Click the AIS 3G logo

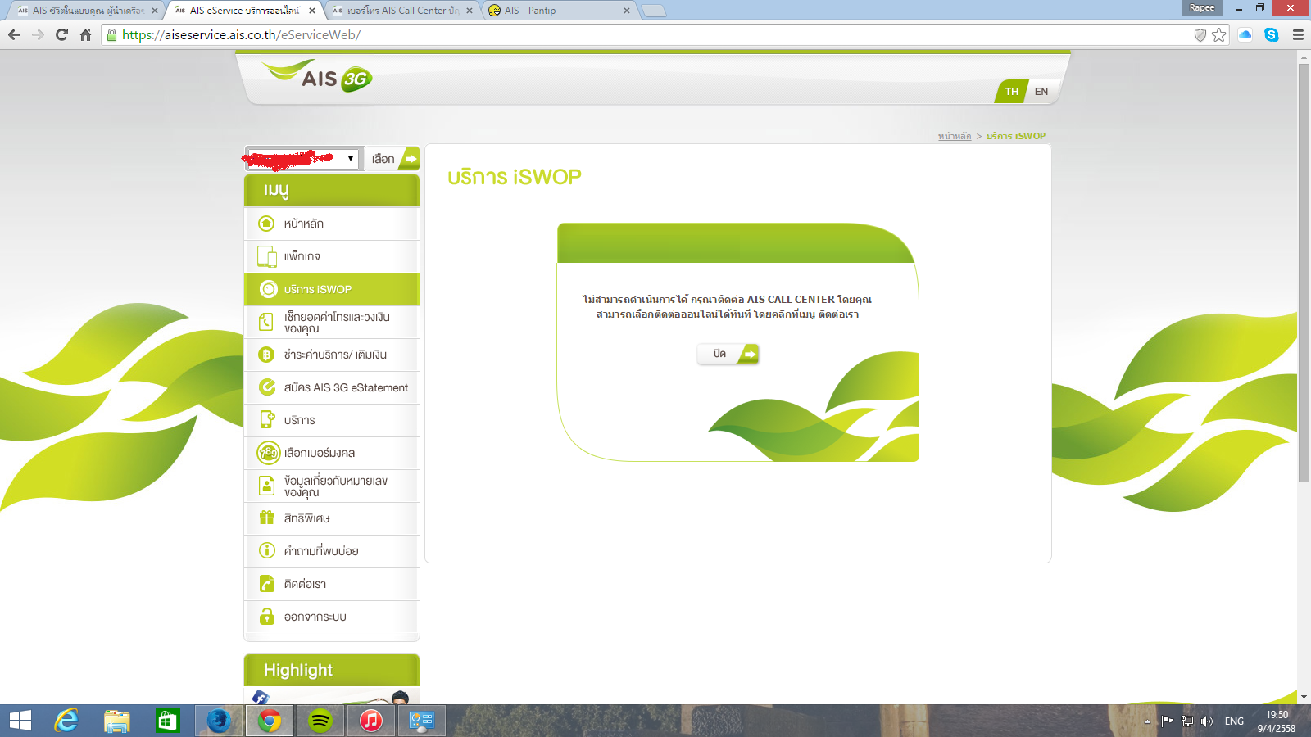pos(318,75)
